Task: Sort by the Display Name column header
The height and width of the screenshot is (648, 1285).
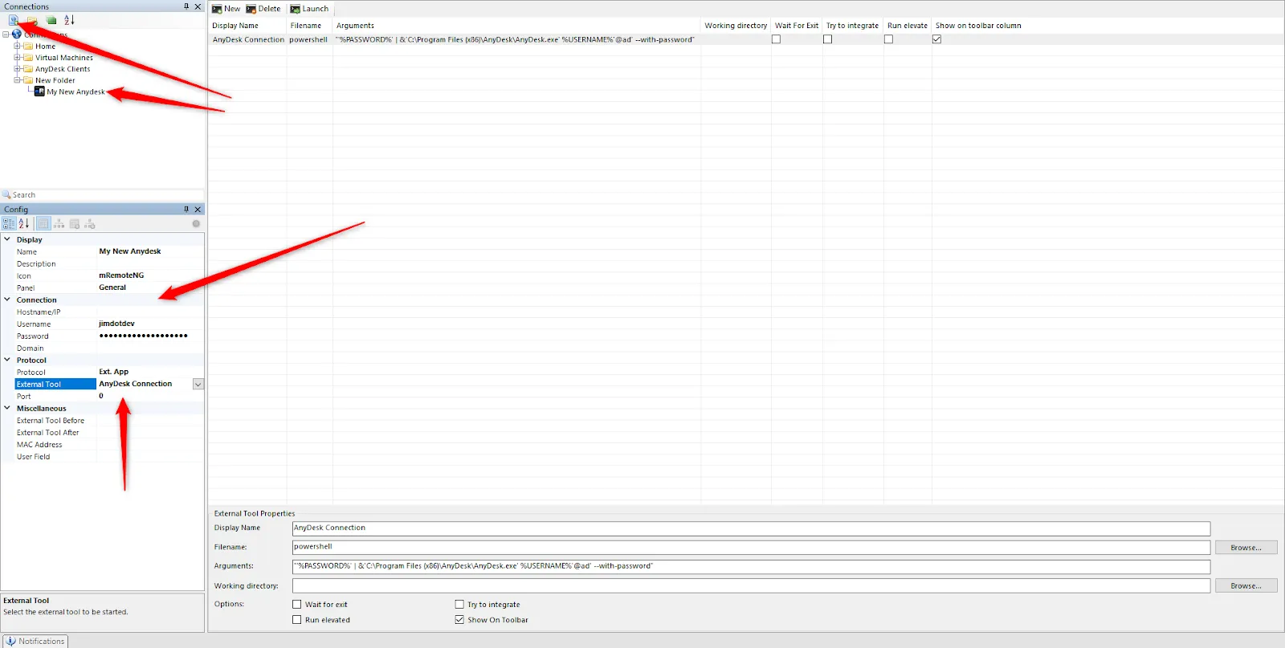Action: point(235,26)
